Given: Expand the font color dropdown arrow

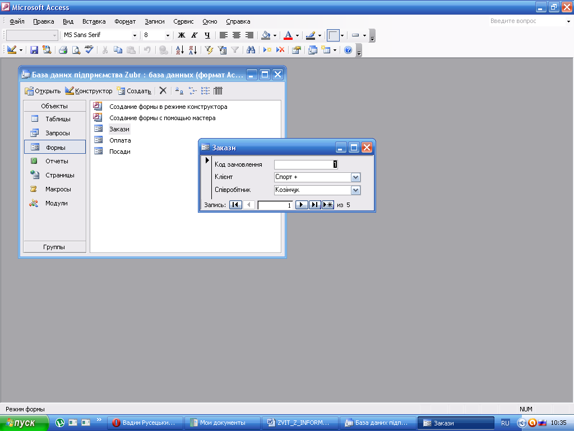Looking at the screenshot, I should [x=297, y=35].
